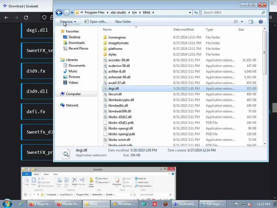Open the More view options arrow
This screenshot has height=208, width=277.
(x=242, y=22)
